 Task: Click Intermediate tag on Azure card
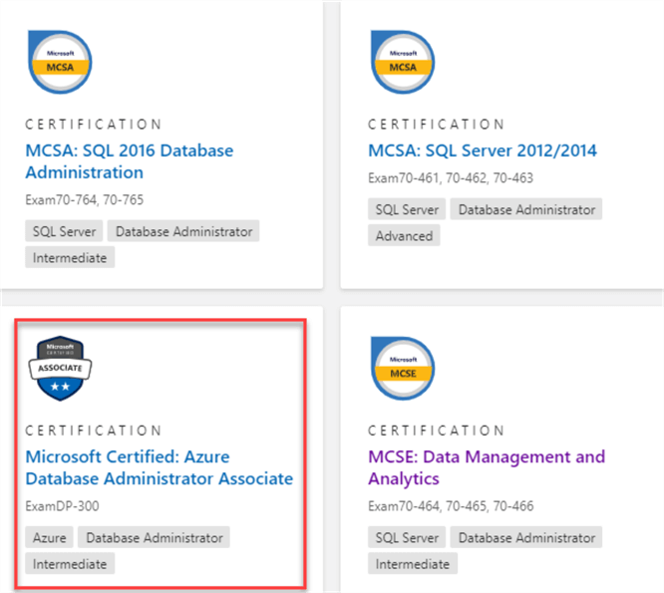click(70, 564)
